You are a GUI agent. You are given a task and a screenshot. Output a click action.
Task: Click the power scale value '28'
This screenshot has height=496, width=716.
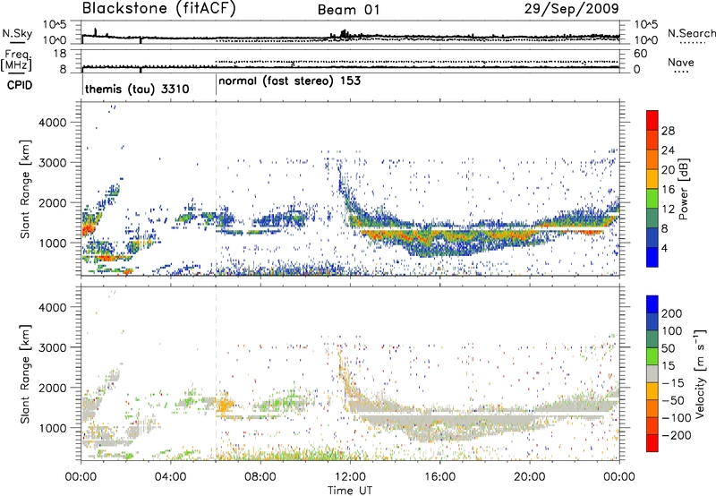point(668,131)
